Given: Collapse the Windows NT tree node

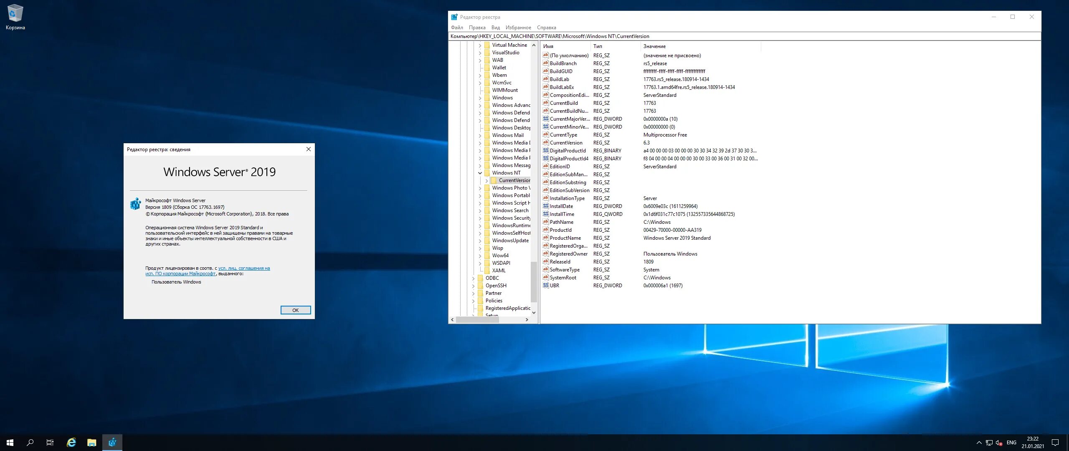Looking at the screenshot, I should point(480,173).
